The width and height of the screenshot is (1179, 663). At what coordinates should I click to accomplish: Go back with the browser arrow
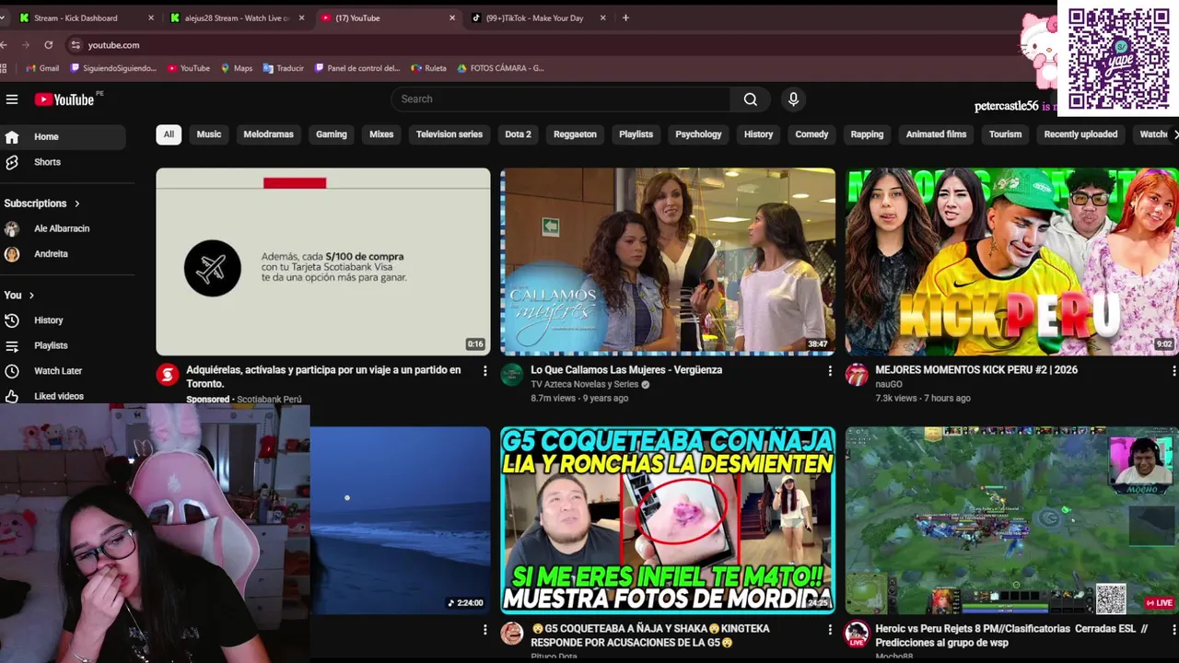(5, 44)
